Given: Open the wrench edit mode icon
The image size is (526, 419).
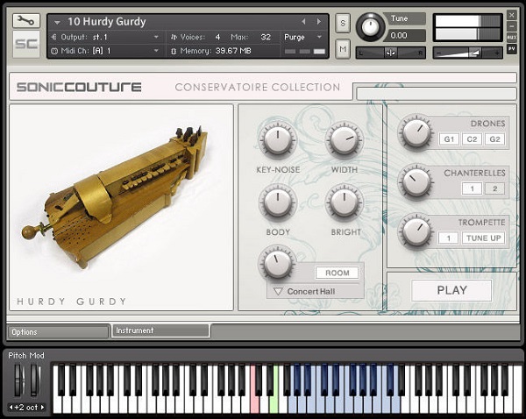Looking at the screenshot, I should tap(26, 21).
